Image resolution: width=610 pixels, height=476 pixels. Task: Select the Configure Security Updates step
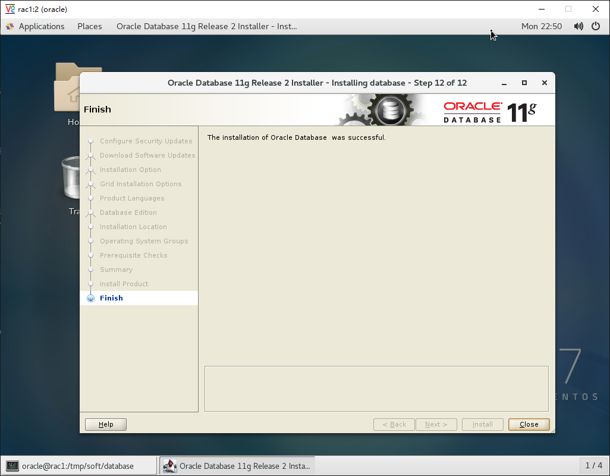click(x=146, y=141)
